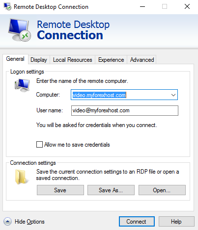
Task: Click the logon settings computer icon
Action: pos(22,85)
